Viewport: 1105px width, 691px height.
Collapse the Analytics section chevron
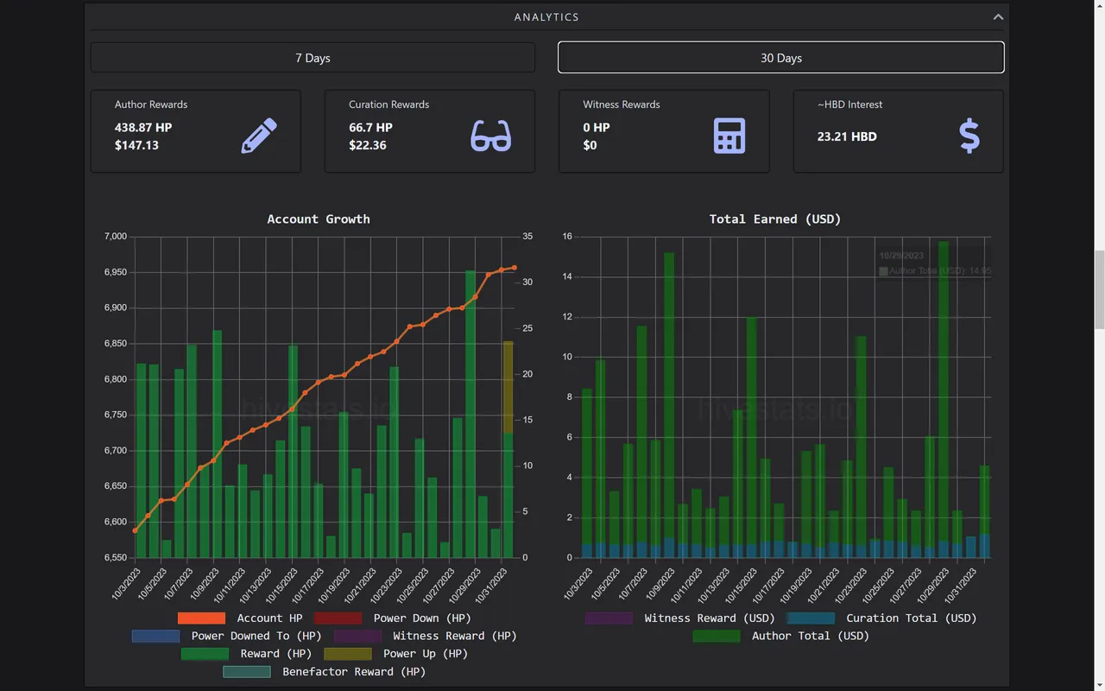point(998,17)
